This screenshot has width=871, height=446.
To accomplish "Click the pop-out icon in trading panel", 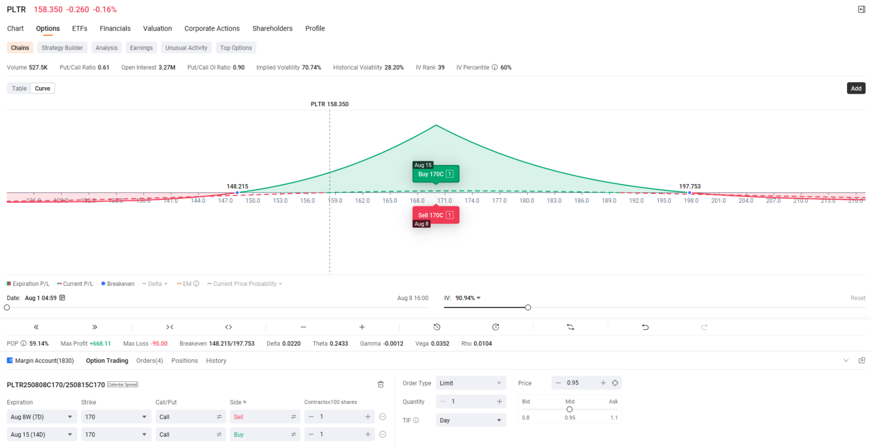I will [x=862, y=361].
